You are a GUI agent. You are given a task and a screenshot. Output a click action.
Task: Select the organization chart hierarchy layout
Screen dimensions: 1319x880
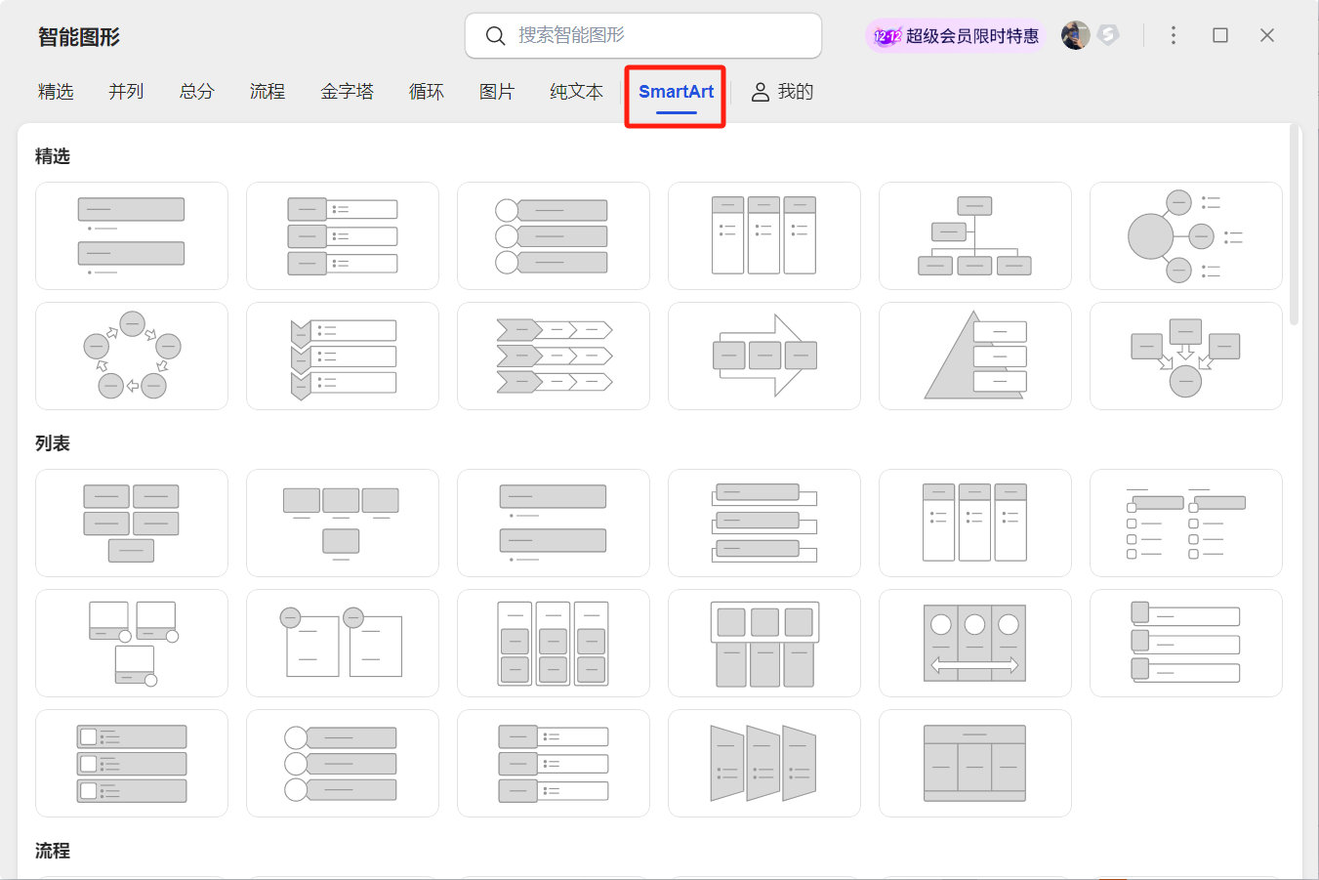(974, 235)
